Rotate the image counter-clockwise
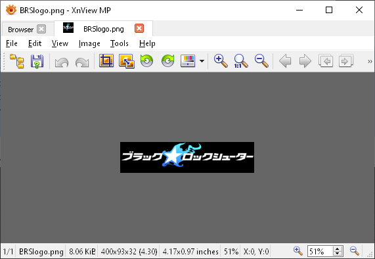The height and width of the screenshot is (259, 375). 146,61
